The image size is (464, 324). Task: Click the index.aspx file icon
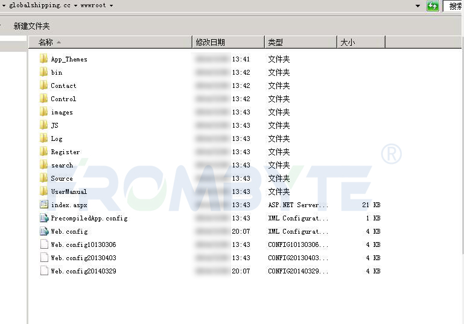(x=44, y=204)
